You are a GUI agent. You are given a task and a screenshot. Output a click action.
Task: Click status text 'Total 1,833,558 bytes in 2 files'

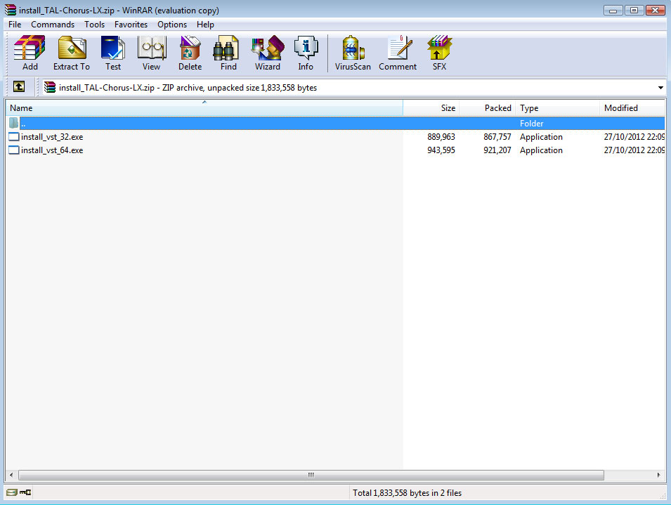point(407,492)
